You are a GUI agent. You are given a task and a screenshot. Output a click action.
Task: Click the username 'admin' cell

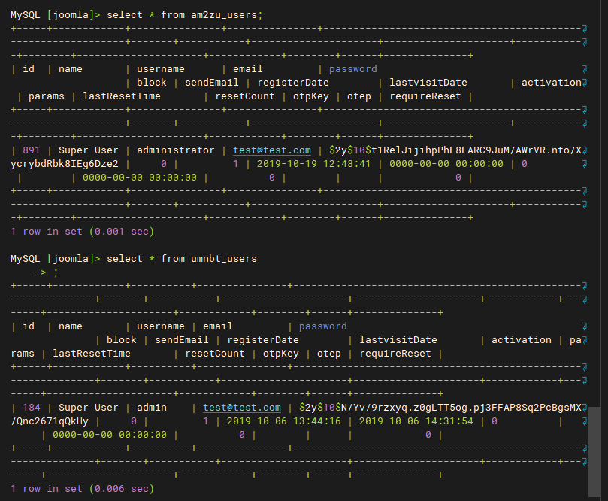tap(152, 408)
